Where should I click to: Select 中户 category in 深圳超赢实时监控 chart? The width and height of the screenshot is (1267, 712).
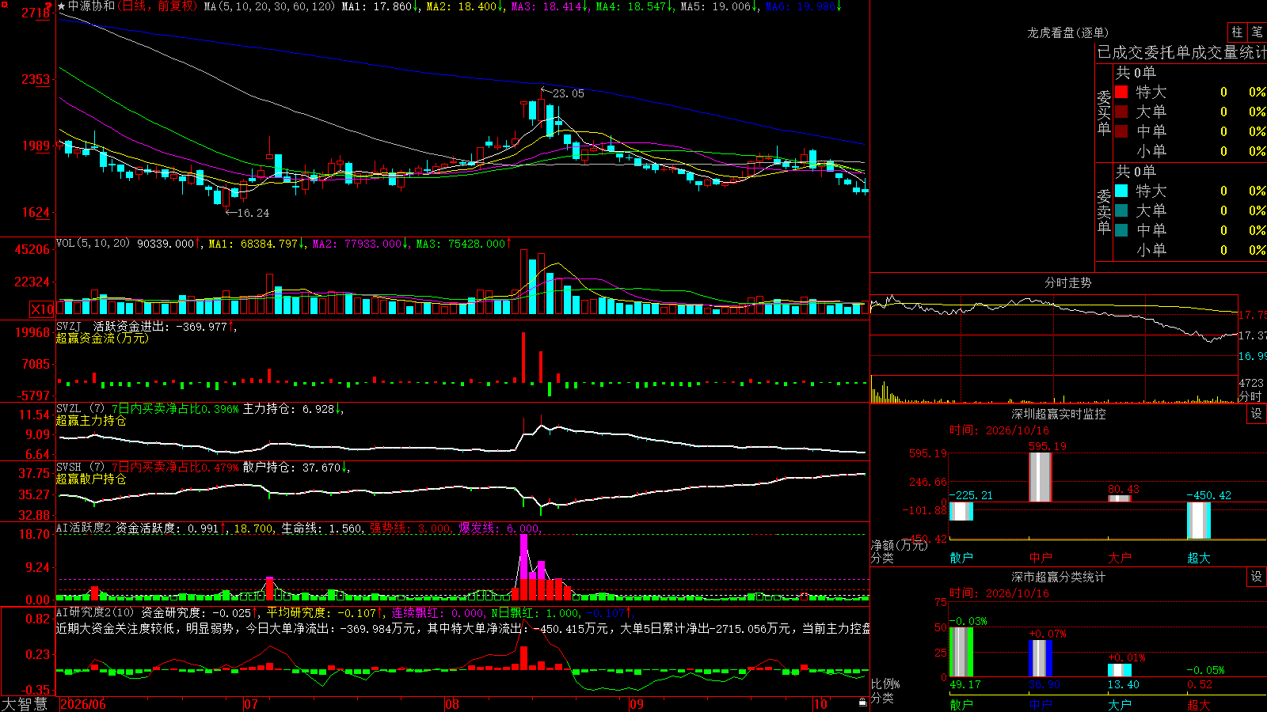click(1041, 558)
